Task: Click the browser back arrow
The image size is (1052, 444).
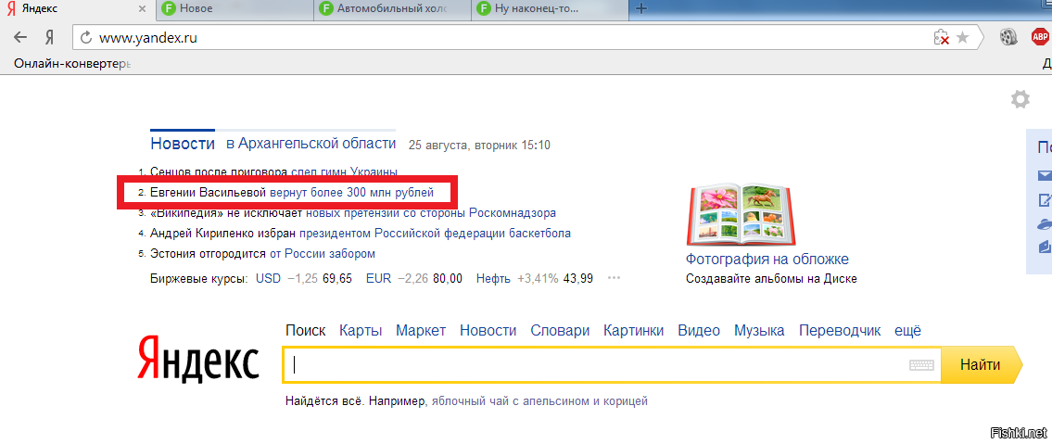Action: click(x=20, y=38)
